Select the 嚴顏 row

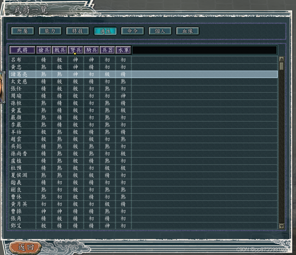(143, 118)
